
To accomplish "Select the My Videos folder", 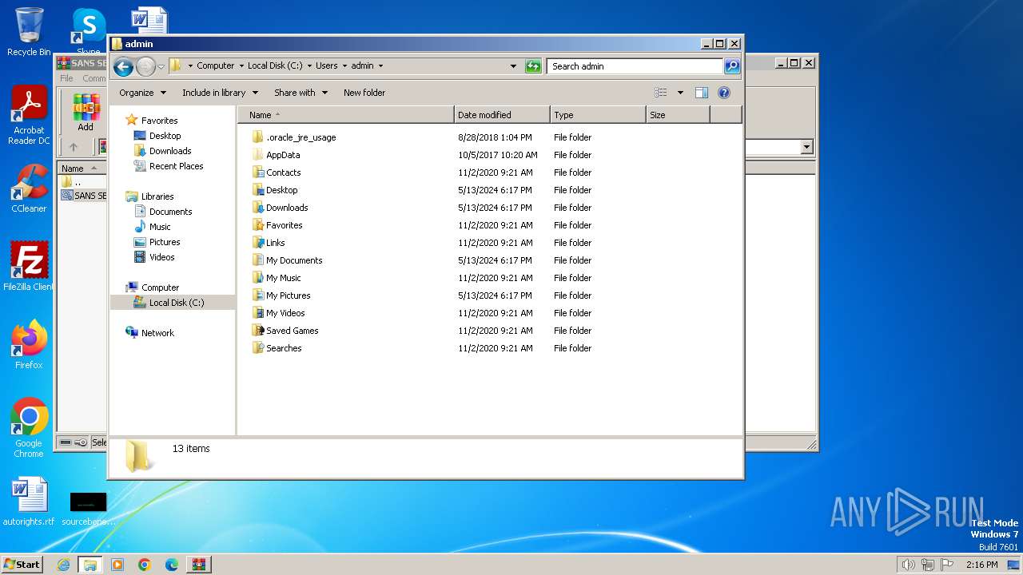I will pyautogui.click(x=285, y=313).
